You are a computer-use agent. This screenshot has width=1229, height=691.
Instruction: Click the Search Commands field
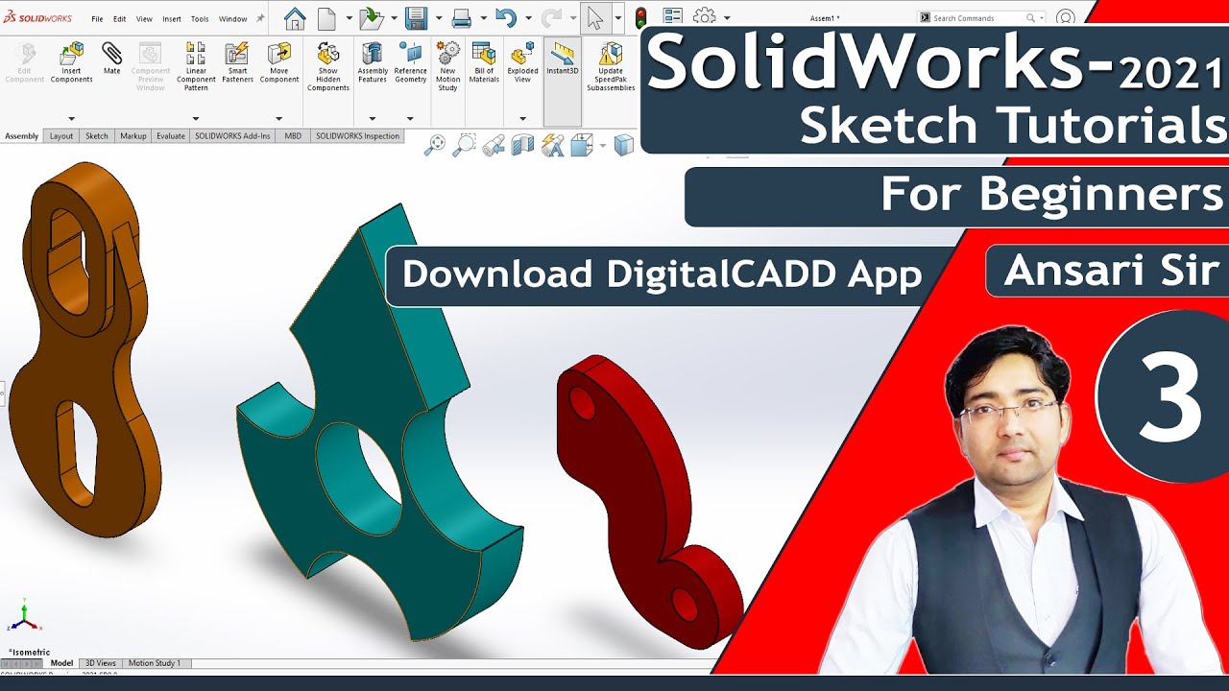(982, 17)
